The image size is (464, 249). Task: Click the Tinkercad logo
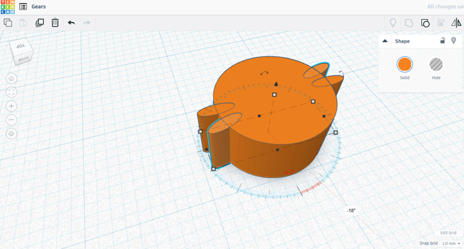pyautogui.click(x=8, y=7)
